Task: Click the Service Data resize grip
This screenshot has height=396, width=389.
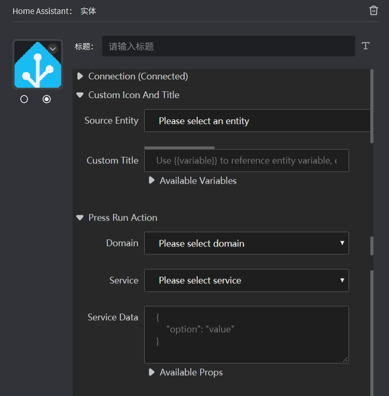Action: tap(345, 359)
